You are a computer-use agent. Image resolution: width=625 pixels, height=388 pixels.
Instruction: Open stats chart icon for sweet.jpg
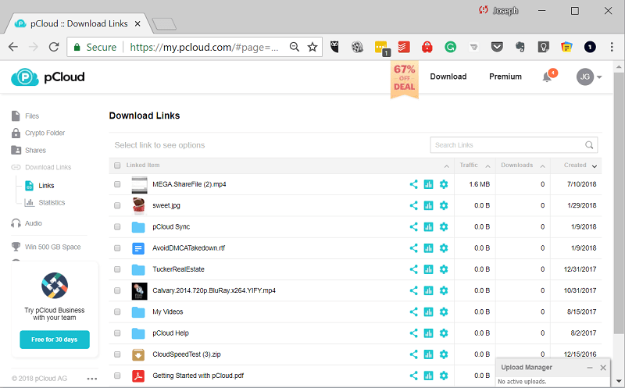click(x=428, y=205)
